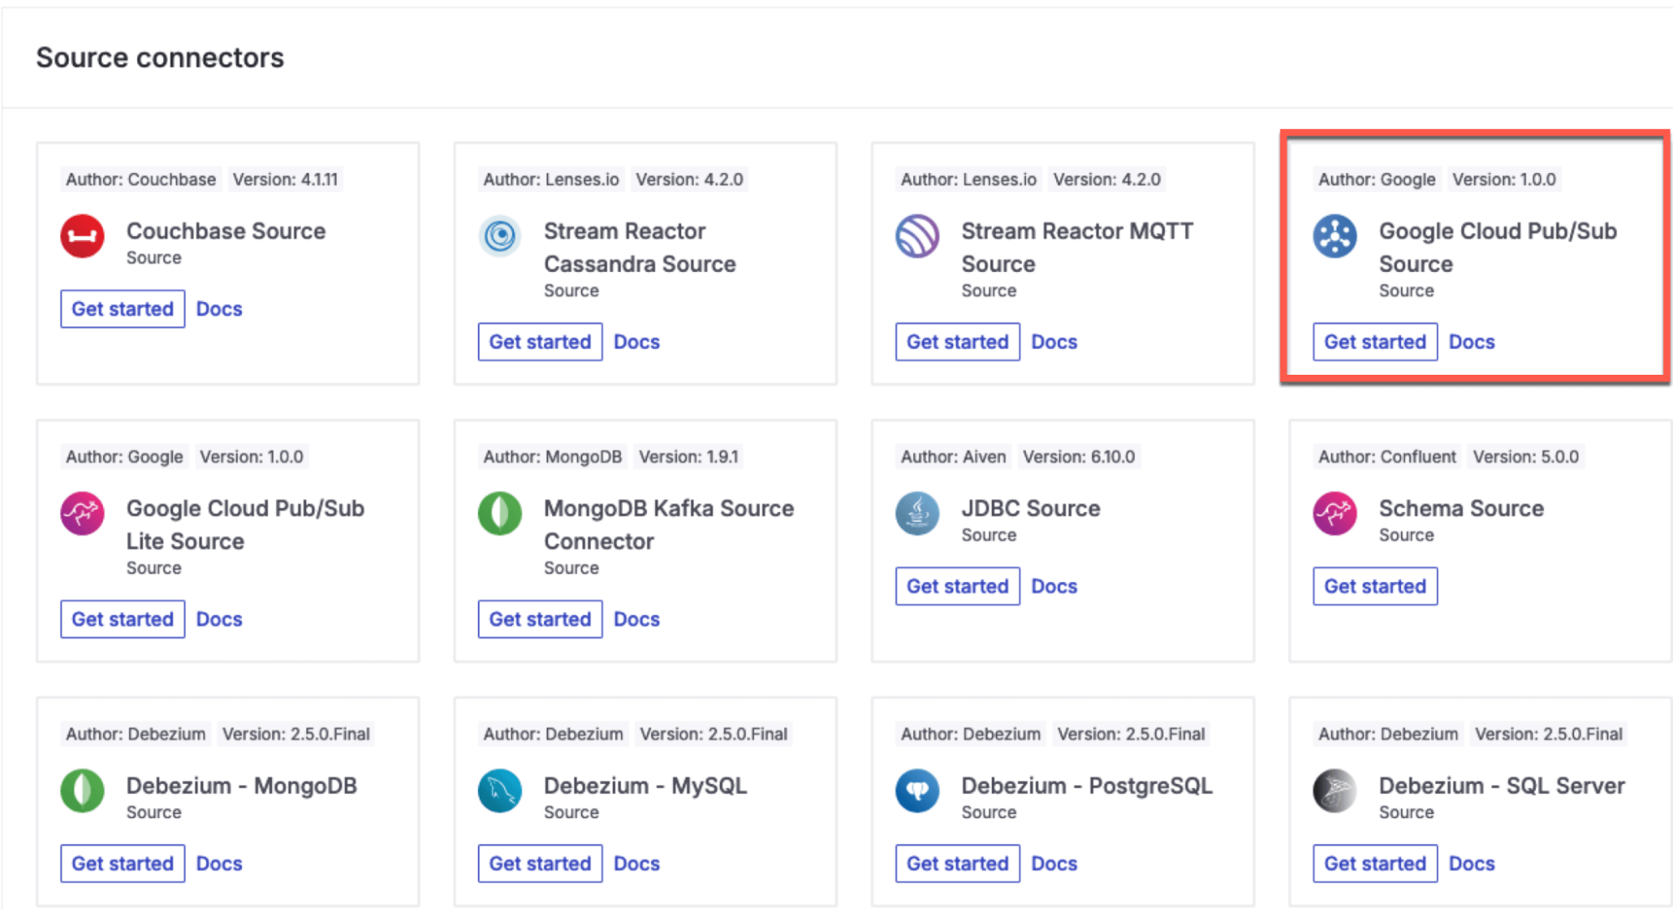
Task: Click the JDBC Source Java icon
Action: (917, 514)
